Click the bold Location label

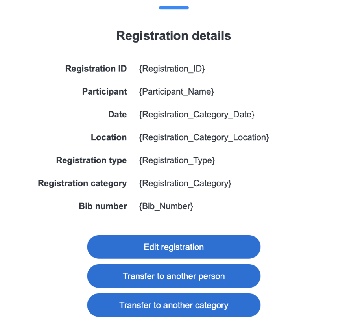click(x=109, y=137)
